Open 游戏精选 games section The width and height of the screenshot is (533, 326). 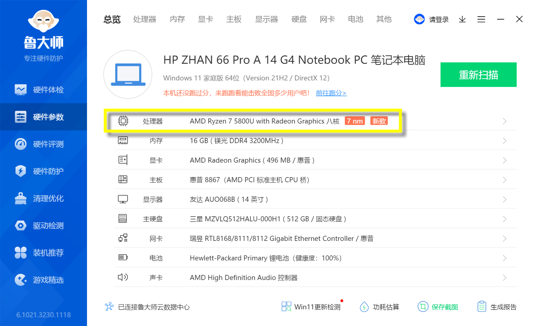(x=44, y=280)
